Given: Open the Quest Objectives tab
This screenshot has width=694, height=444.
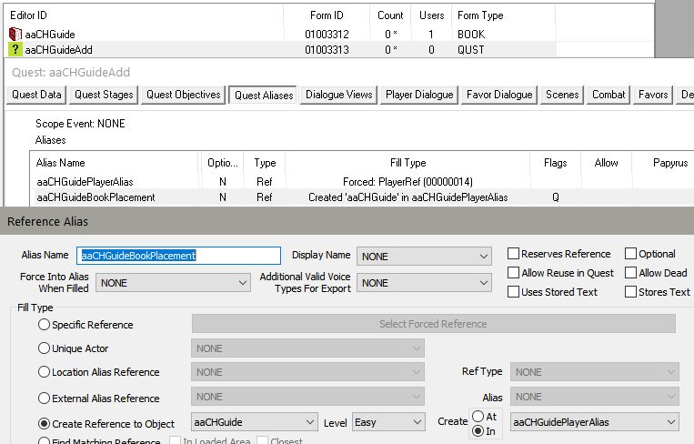Looking at the screenshot, I should 183,95.
